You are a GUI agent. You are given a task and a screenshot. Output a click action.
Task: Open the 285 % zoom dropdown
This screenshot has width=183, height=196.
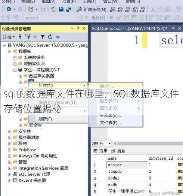[110, 144]
